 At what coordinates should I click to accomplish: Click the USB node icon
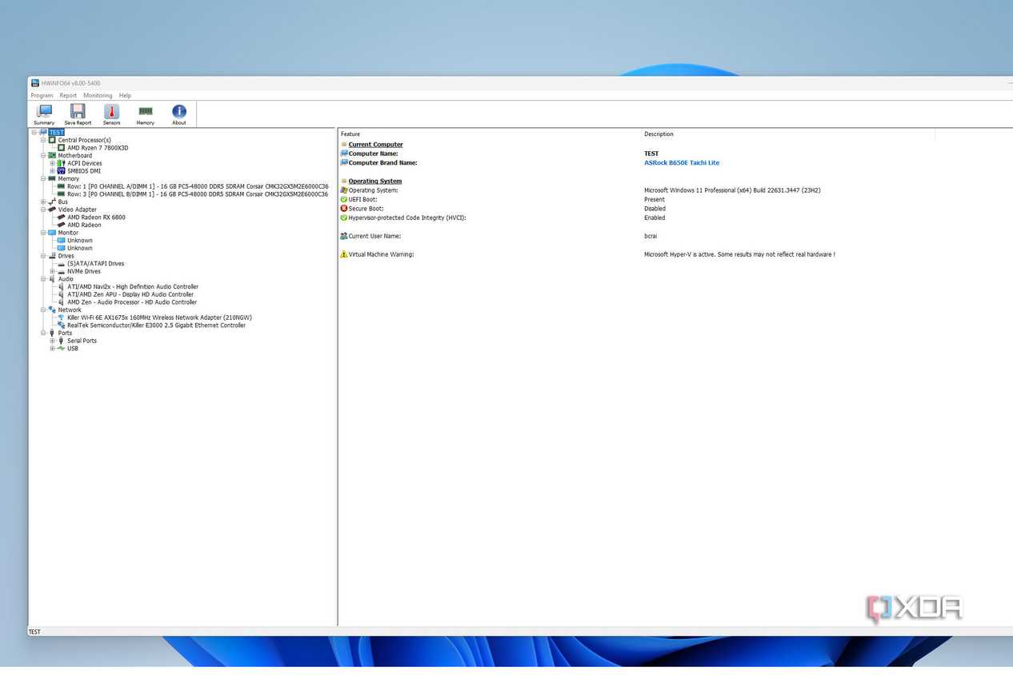(x=62, y=349)
